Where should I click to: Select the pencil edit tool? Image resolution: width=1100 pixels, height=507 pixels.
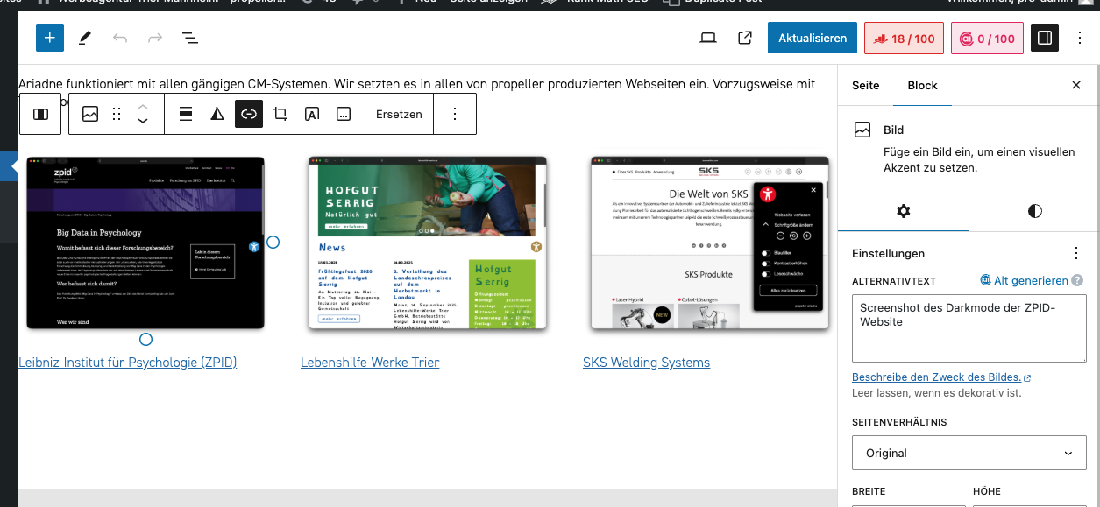pos(85,38)
